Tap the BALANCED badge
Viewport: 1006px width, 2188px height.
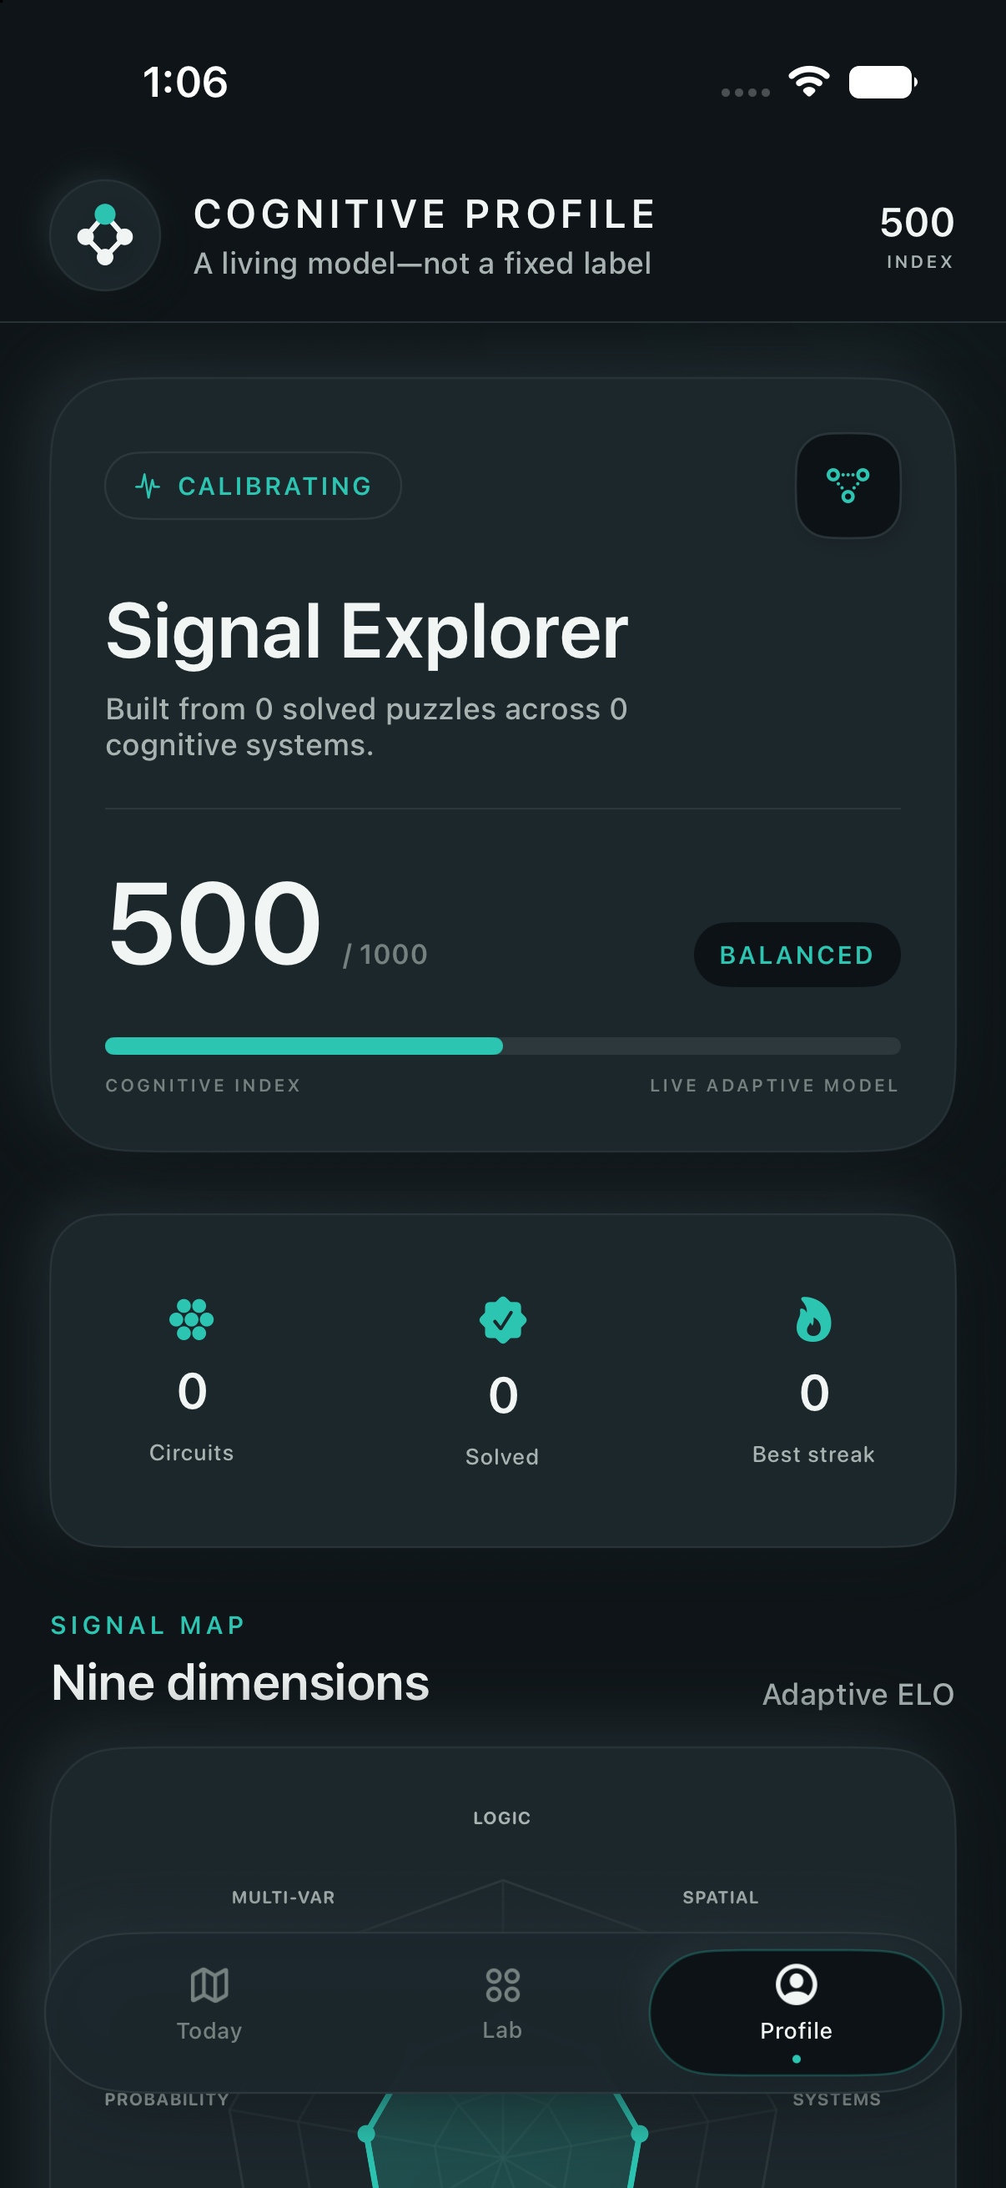click(x=797, y=955)
